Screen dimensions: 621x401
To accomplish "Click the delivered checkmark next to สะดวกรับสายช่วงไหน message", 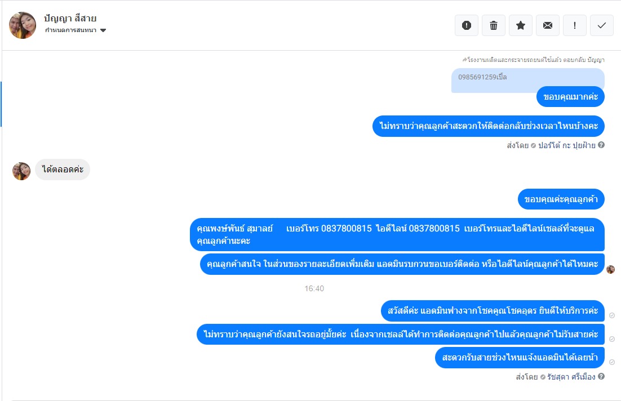I will tap(612, 362).
